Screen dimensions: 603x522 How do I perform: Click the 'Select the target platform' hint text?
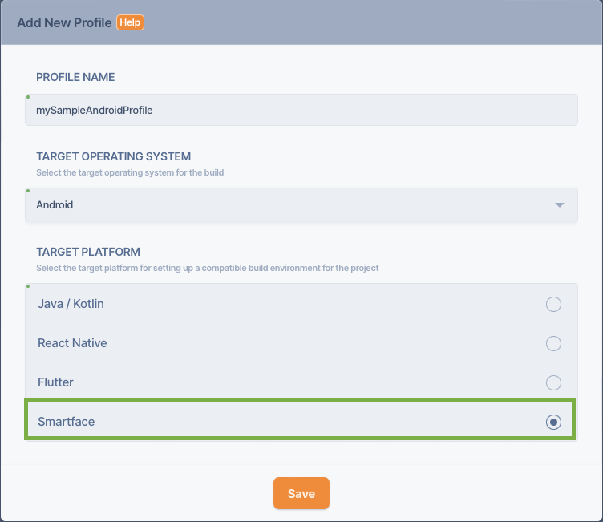(x=207, y=268)
